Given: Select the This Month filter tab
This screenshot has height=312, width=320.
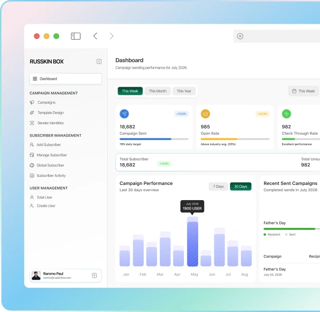Looking at the screenshot, I should coord(157,91).
